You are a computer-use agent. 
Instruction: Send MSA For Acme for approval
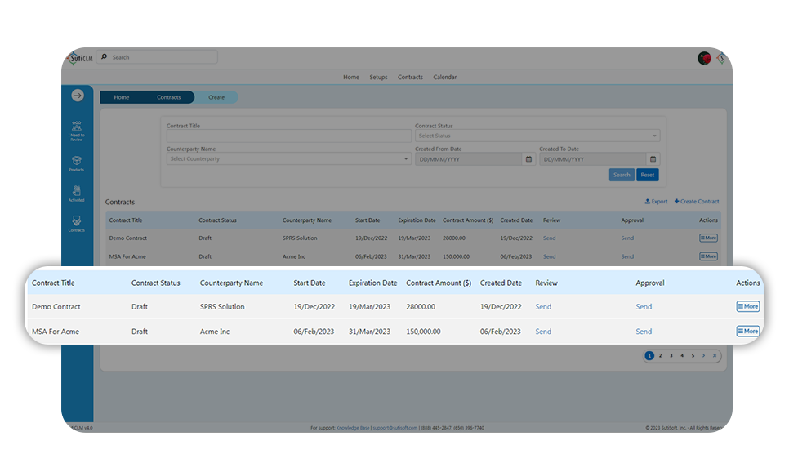(644, 332)
